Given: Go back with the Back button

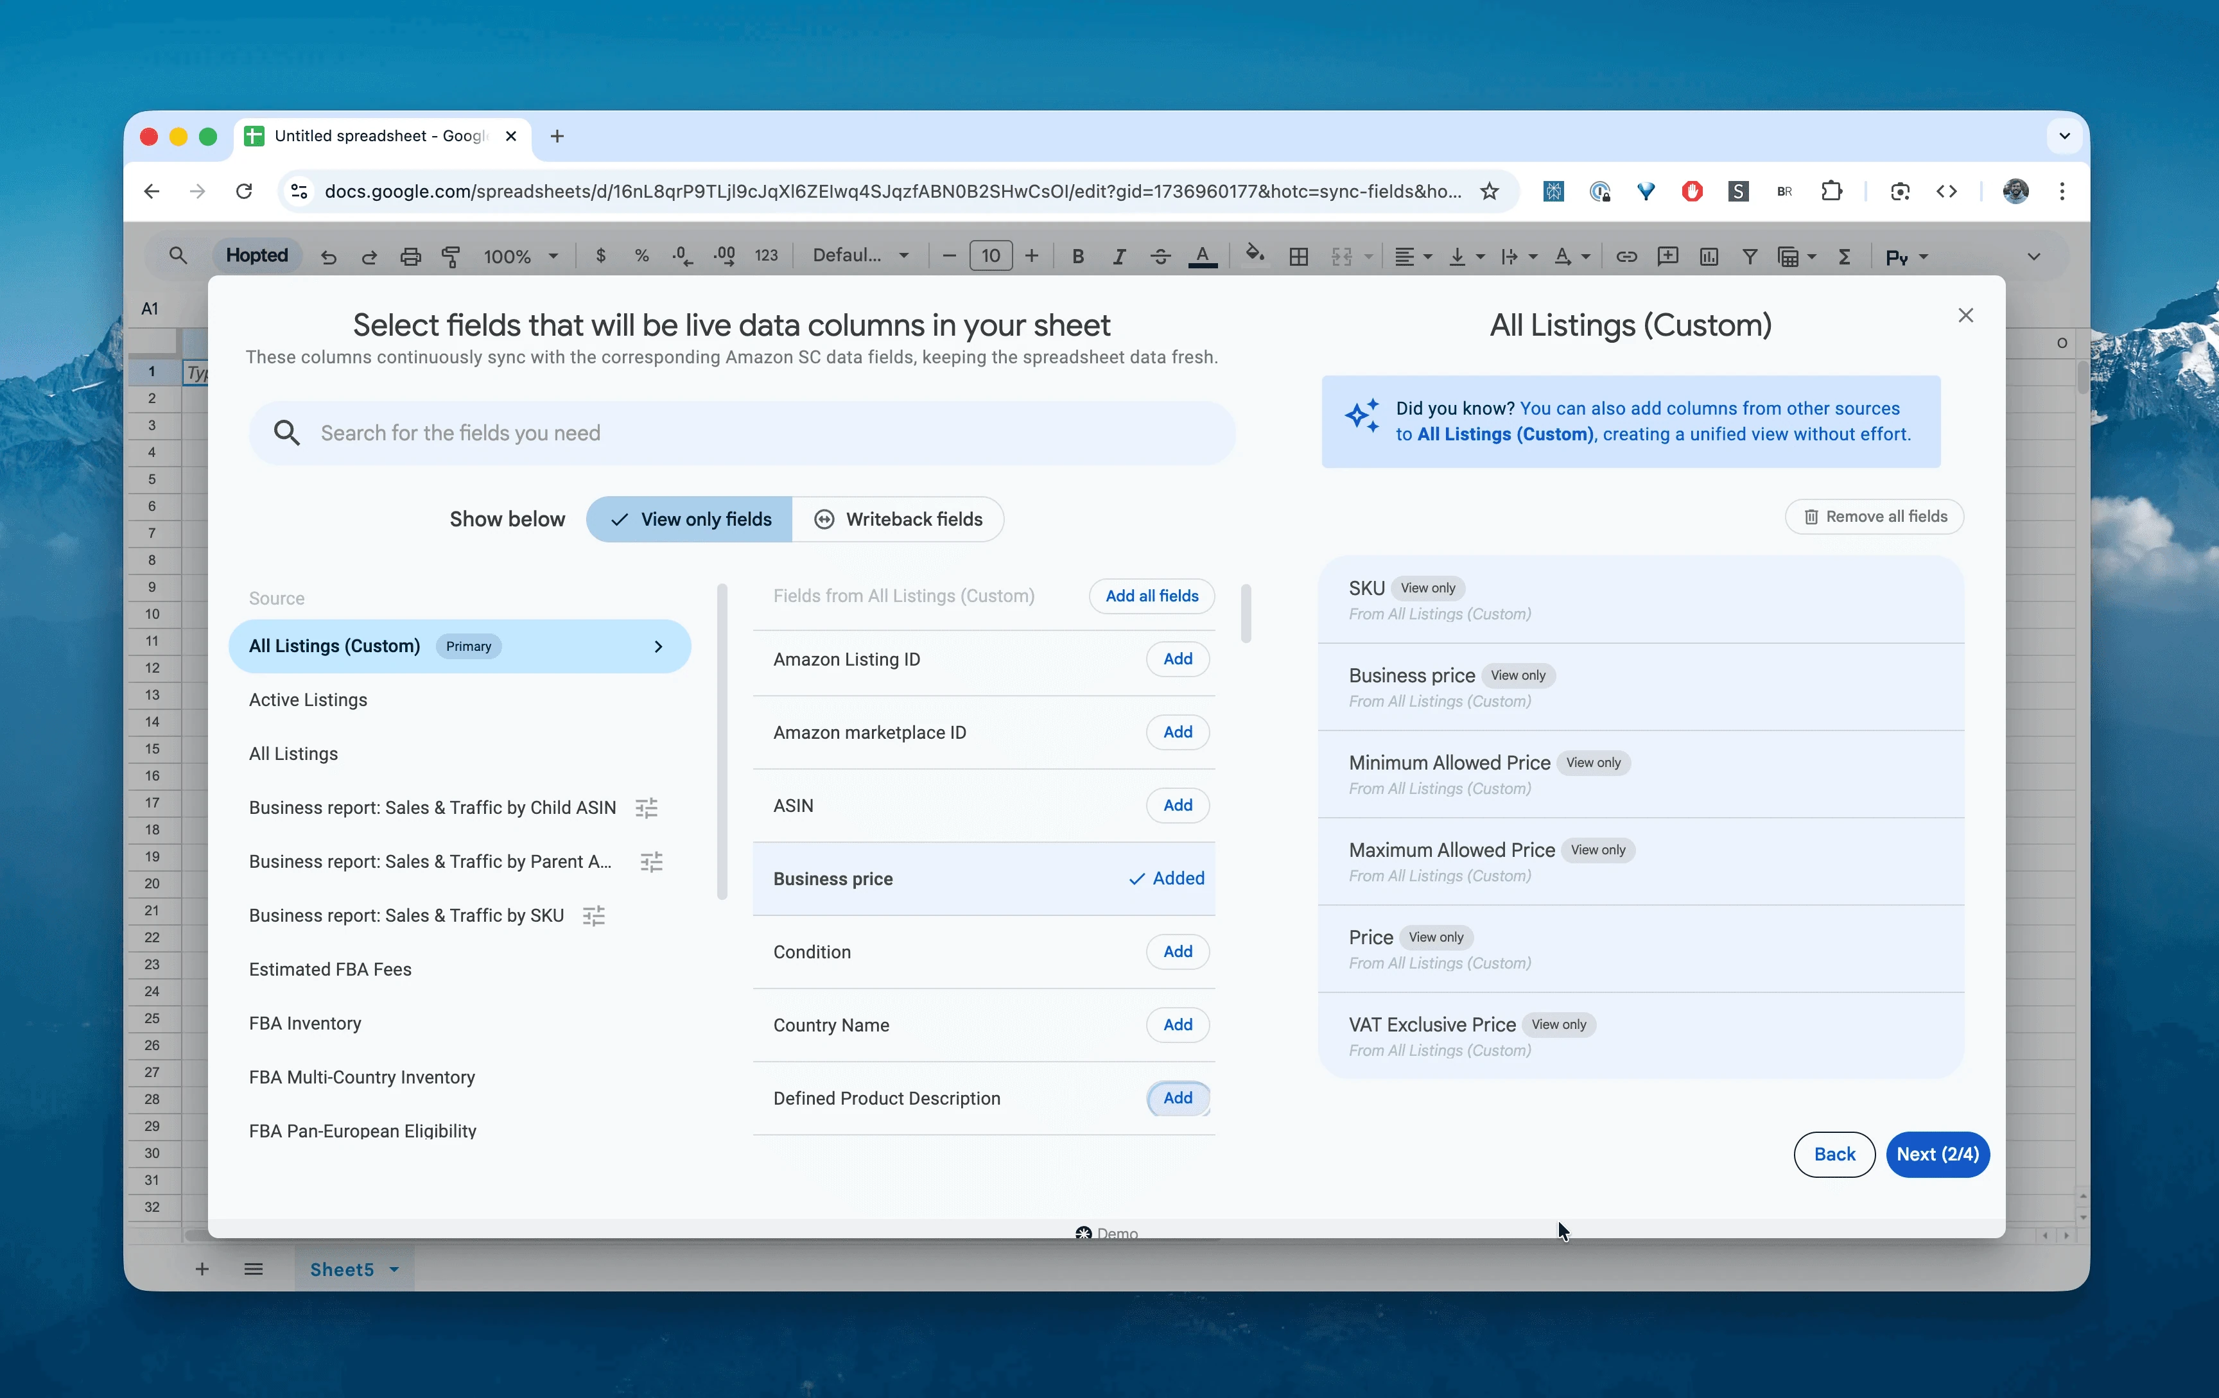Looking at the screenshot, I should coord(1834,1155).
